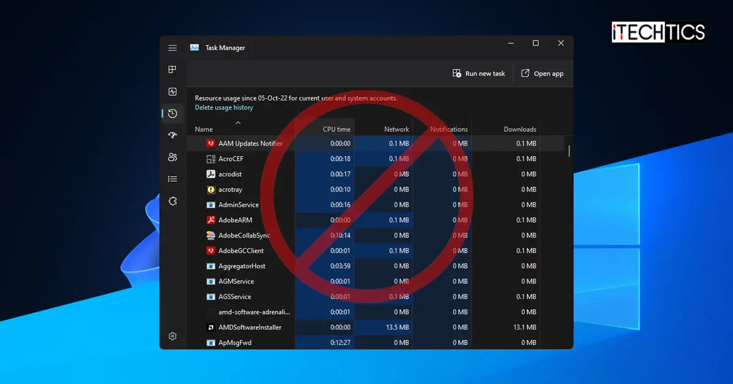The image size is (733, 384).
Task: Click the AGSService app icon
Action: click(x=210, y=297)
